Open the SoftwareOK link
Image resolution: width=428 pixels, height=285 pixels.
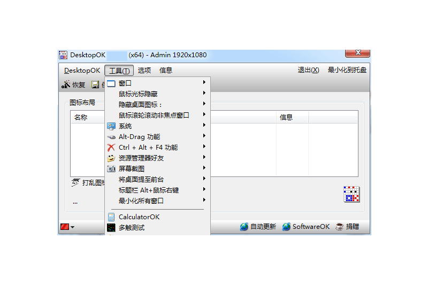tap(311, 227)
